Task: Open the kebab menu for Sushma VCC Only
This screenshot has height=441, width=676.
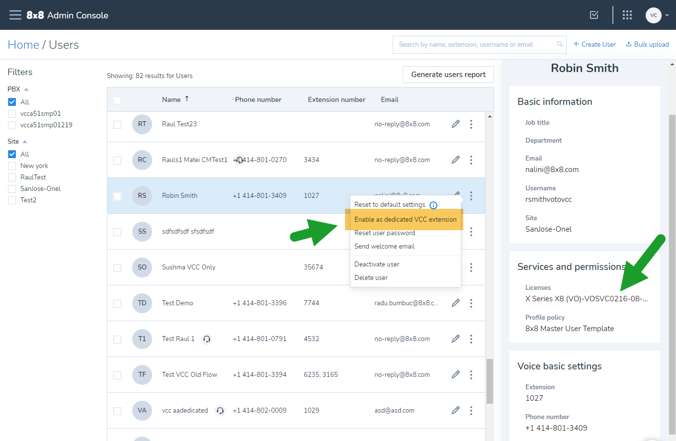Action: point(471,267)
